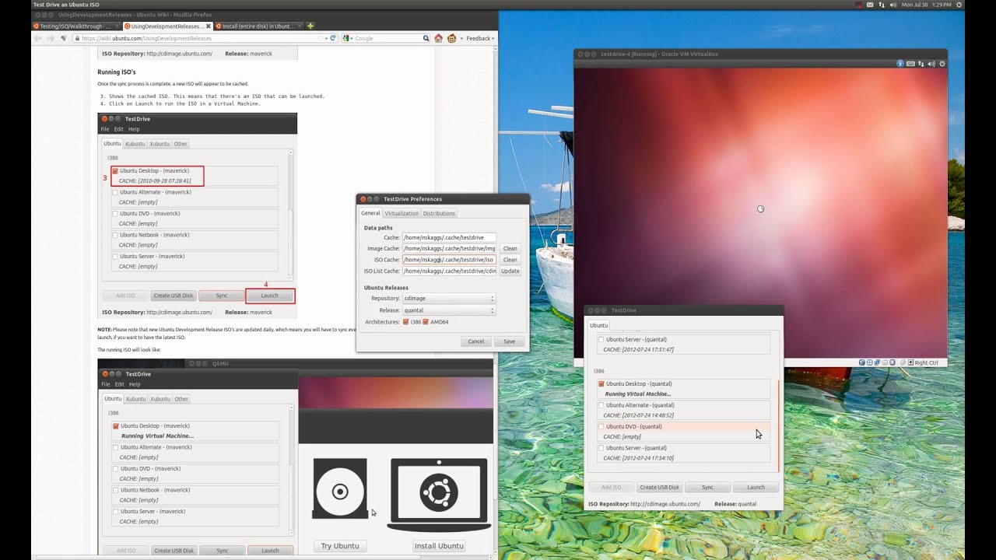Check Ubuntu Server cached at 17:54:10
The image size is (996, 560).
click(x=601, y=448)
